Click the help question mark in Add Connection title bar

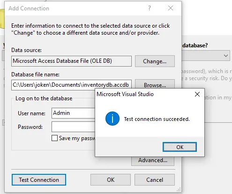coord(150,8)
